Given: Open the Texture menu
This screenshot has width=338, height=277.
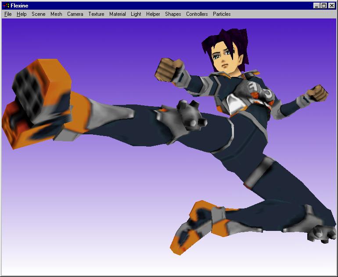Looking at the screenshot, I should click(97, 14).
